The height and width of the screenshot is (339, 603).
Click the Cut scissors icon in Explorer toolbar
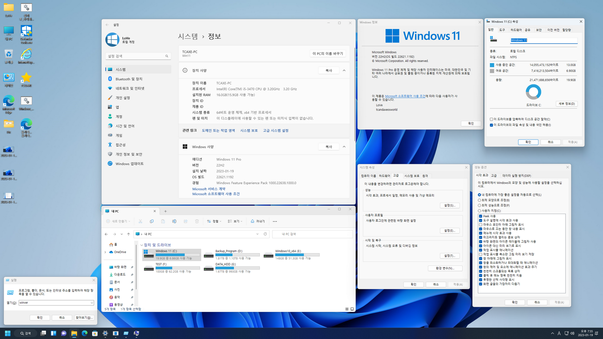click(140, 221)
